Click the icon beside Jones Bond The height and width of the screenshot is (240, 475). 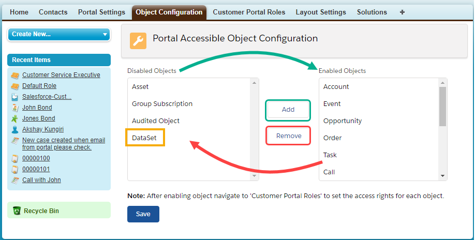[x=15, y=118]
